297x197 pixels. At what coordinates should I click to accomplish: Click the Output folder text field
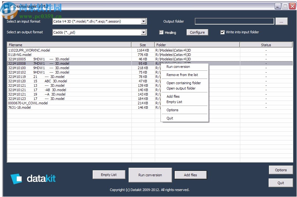[235, 21]
